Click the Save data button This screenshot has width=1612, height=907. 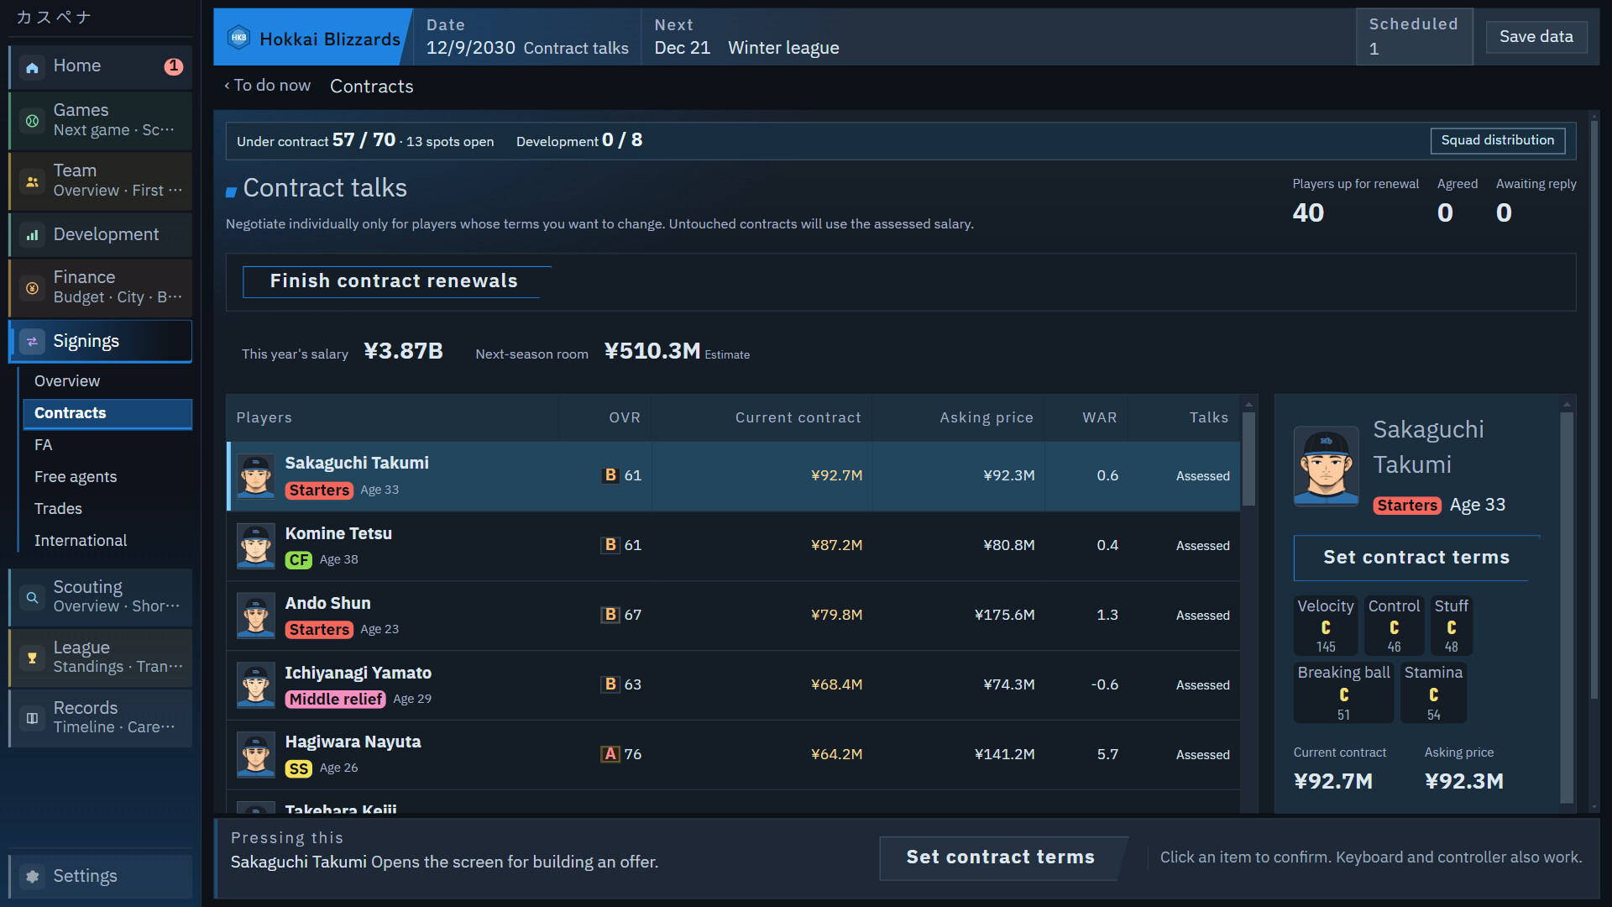tap(1536, 37)
